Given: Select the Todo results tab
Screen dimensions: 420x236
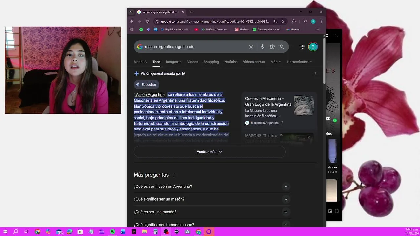Looking at the screenshot, I should [156, 62].
